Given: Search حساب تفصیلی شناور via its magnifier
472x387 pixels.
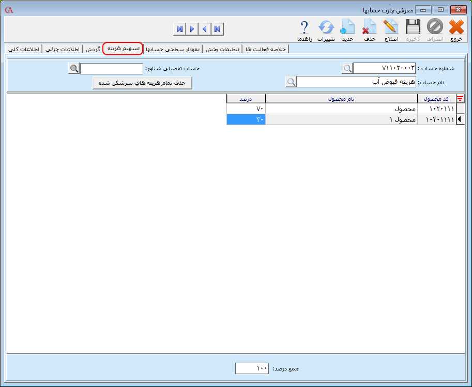Looking at the screenshot, I should (x=72, y=68).
